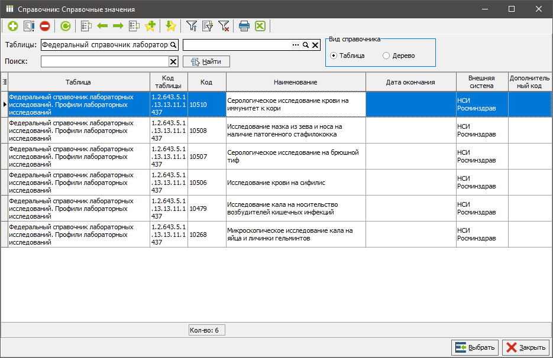This screenshot has height=358, width=553.
Task: Export to Excel with the green X icon
Action: click(260, 26)
